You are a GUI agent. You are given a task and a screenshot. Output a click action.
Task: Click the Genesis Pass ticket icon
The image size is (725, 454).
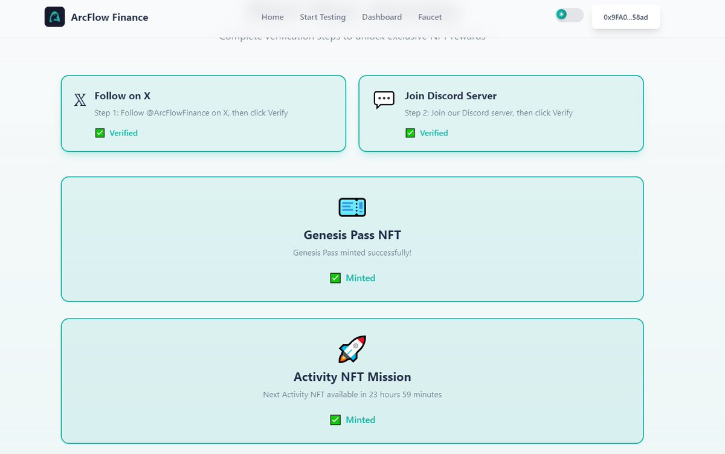click(x=352, y=207)
